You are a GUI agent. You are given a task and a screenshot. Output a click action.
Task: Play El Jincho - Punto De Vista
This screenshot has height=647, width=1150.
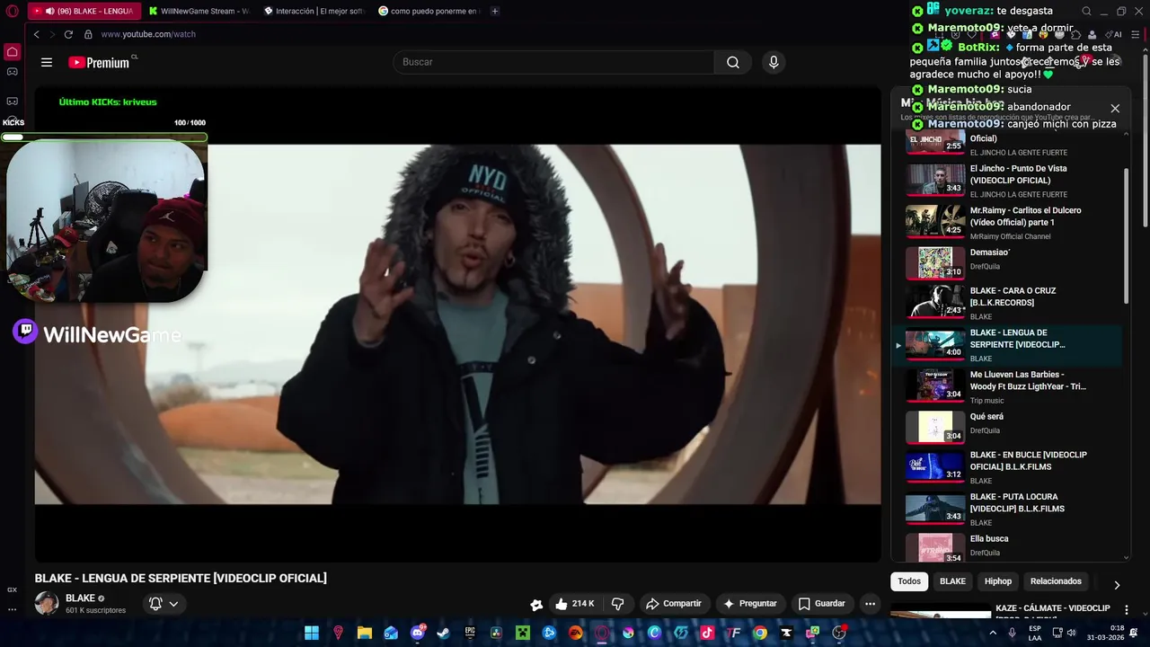coord(1013,181)
